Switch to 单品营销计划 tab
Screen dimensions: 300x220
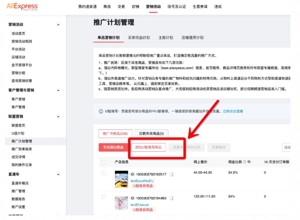tap(109, 38)
